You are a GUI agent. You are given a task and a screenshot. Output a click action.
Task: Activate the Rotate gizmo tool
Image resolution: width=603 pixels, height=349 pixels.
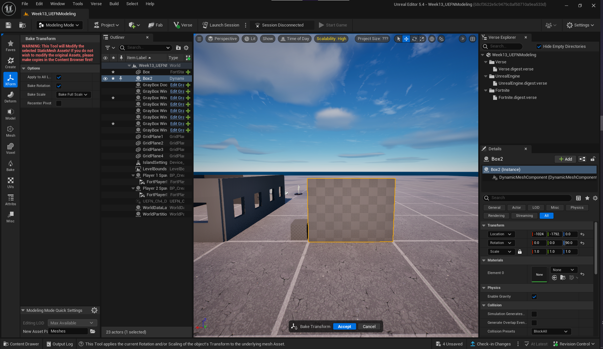click(x=414, y=39)
